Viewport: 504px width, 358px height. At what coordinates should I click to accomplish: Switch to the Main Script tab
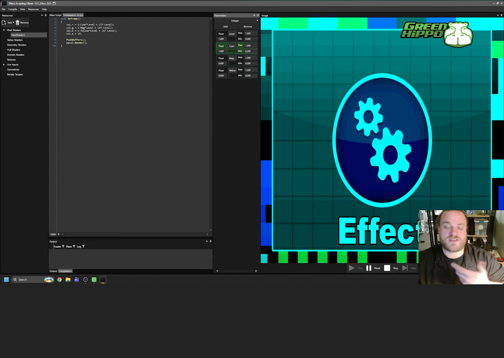[55, 15]
